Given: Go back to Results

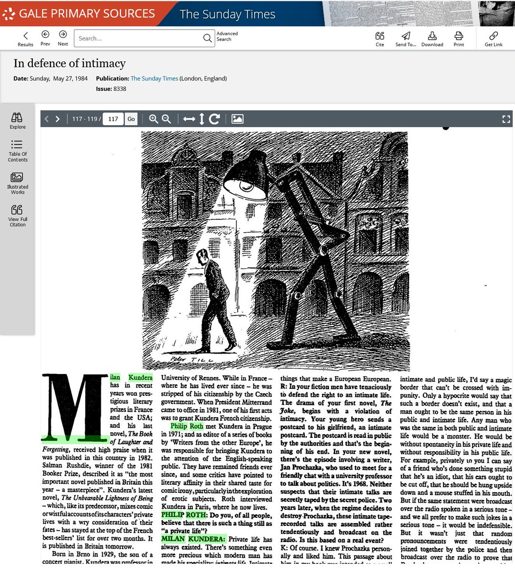Looking at the screenshot, I should pos(25,39).
